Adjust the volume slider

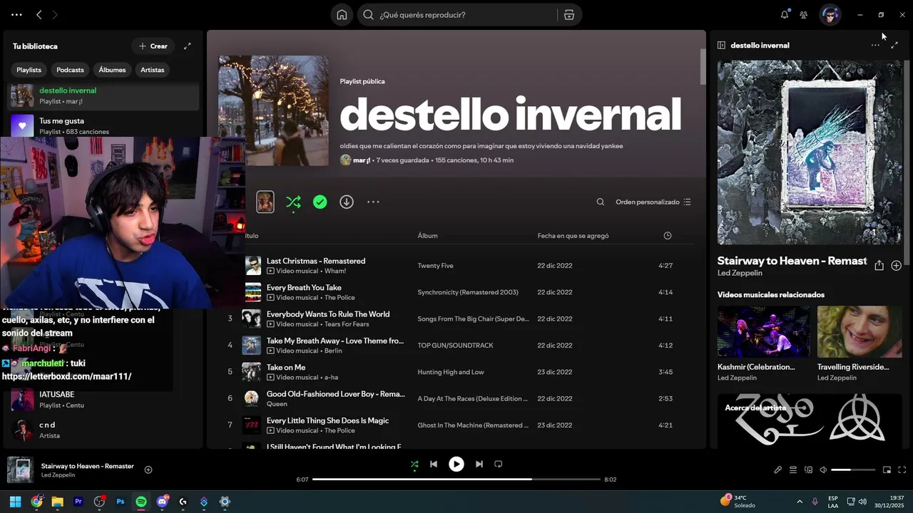pyautogui.click(x=853, y=470)
